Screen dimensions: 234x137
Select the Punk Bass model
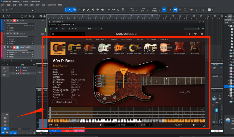[104, 48]
